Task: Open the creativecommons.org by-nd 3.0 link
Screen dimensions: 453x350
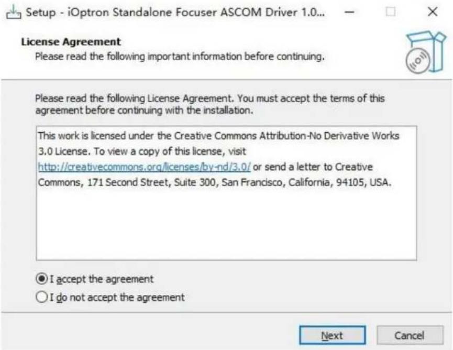Action: click(144, 167)
